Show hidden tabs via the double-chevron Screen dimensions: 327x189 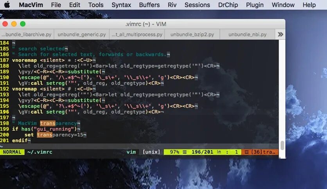click(x=280, y=34)
